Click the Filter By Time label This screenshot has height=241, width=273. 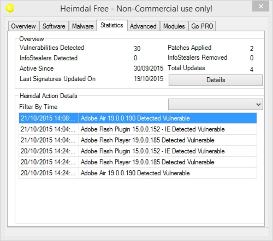pyautogui.click(x=38, y=107)
